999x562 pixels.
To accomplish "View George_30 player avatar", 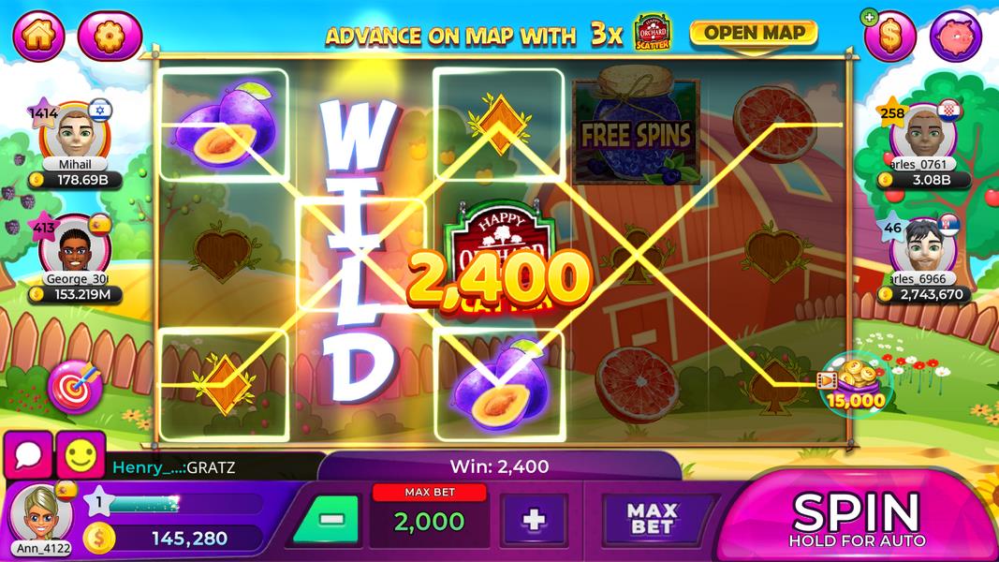I will (75, 248).
